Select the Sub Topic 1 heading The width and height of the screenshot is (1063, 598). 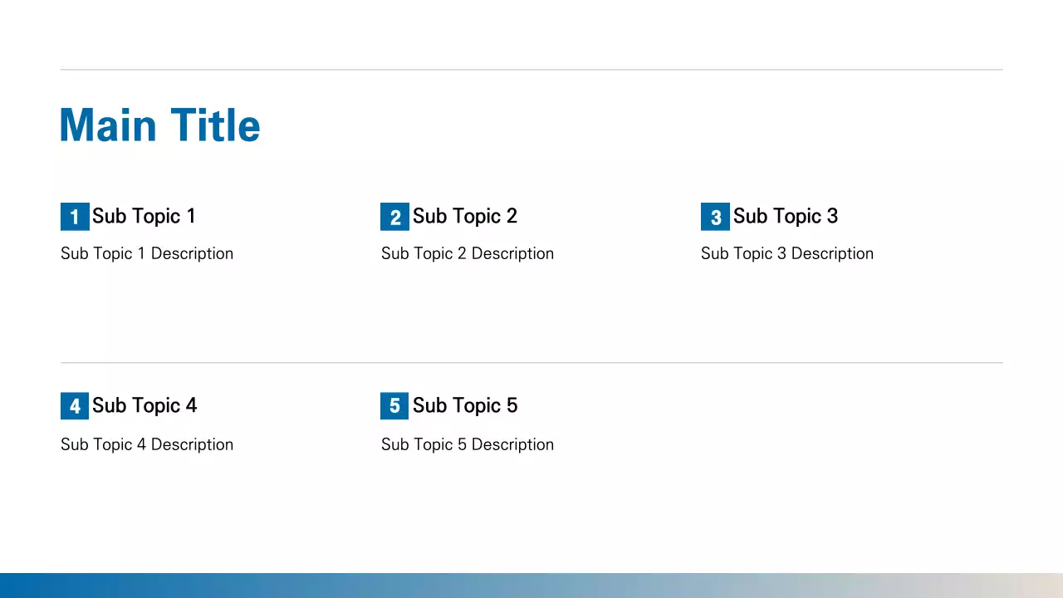[144, 217]
